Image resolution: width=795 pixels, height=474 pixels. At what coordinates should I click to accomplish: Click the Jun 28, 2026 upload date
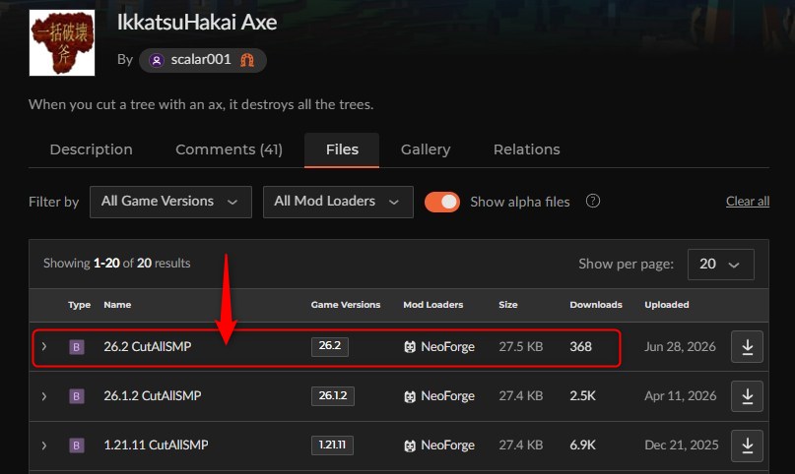680,346
